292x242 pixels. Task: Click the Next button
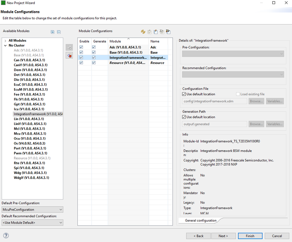223,236
